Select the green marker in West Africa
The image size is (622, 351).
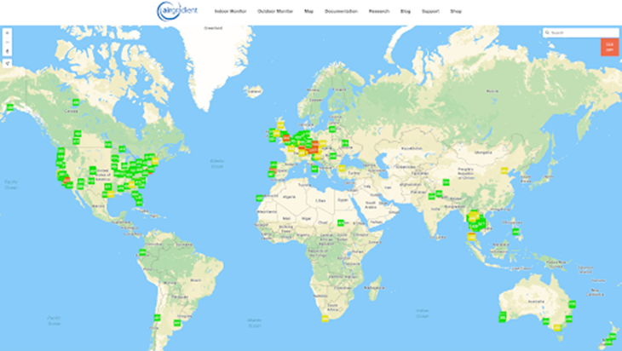pos(258,198)
